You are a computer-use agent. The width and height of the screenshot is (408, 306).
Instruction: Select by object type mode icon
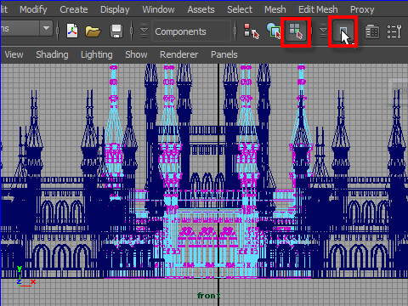click(274, 31)
